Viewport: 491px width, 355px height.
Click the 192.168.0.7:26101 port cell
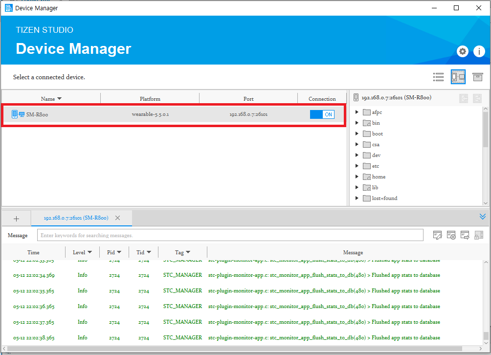[248, 114]
